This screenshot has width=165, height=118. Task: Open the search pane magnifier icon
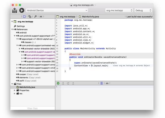coord(35,17)
